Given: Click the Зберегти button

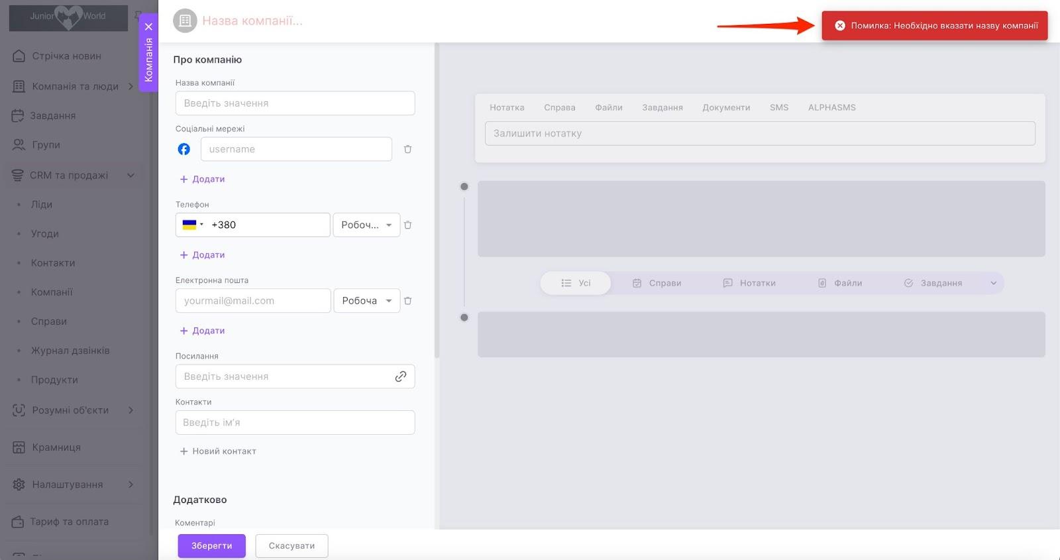Looking at the screenshot, I should coord(211,546).
